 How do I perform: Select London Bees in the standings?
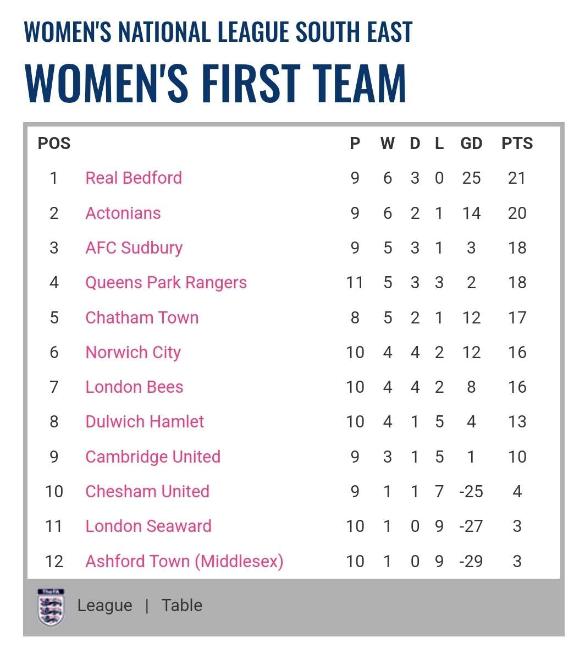(134, 387)
